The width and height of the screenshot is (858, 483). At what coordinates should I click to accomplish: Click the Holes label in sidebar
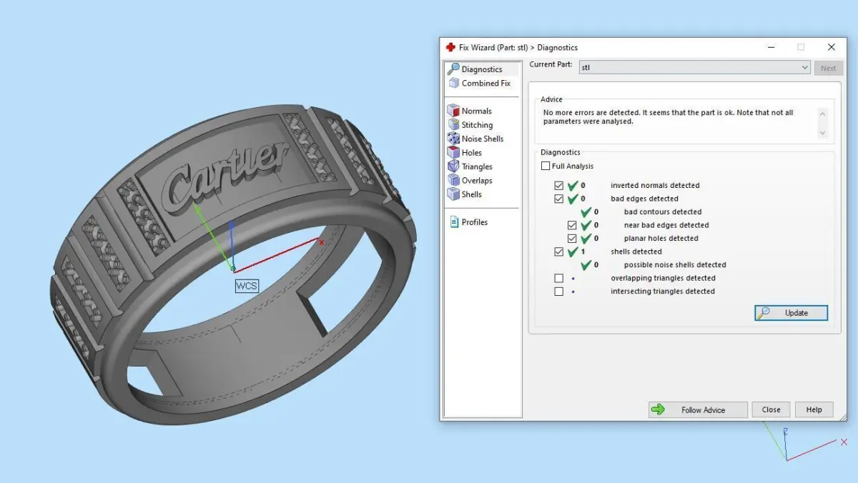471,152
